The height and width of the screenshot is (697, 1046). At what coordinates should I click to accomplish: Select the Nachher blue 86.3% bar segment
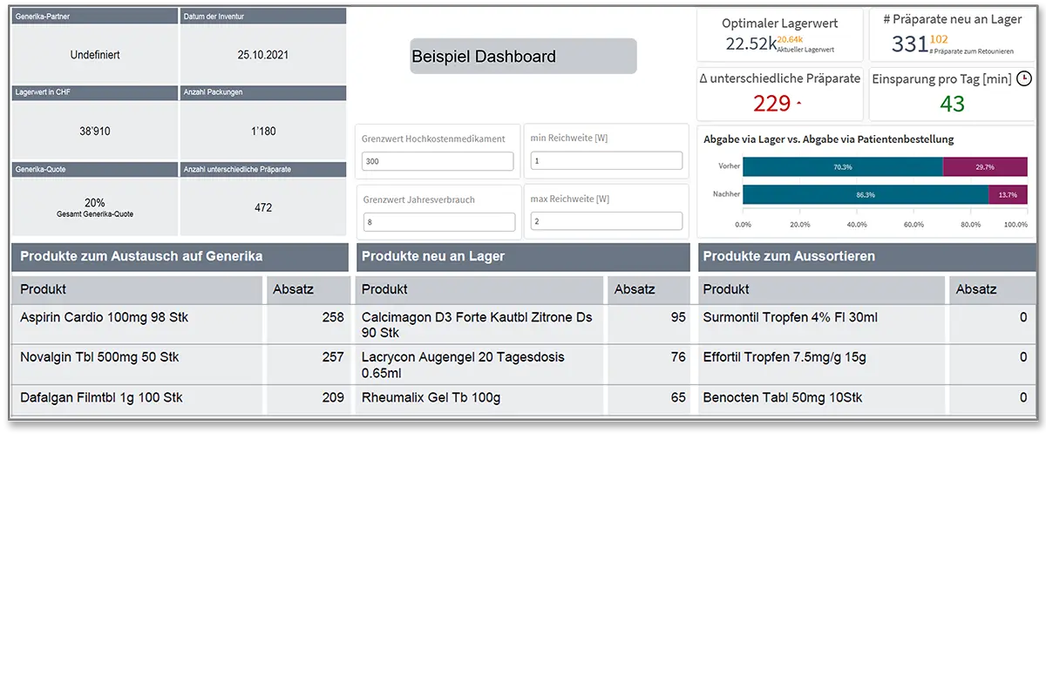[x=866, y=194]
